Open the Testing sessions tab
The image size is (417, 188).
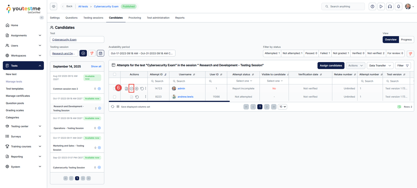(x=93, y=18)
